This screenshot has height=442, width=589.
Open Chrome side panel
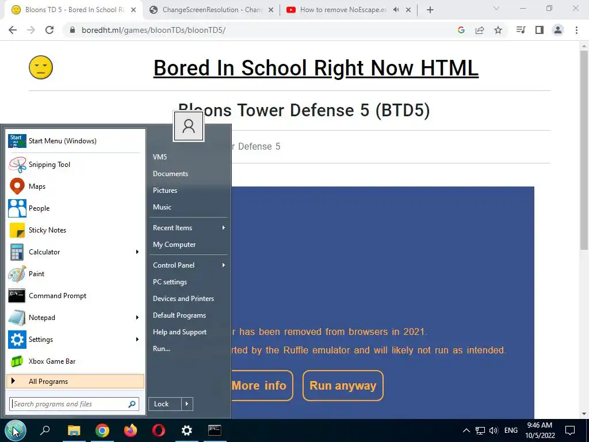pyautogui.click(x=540, y=30)
